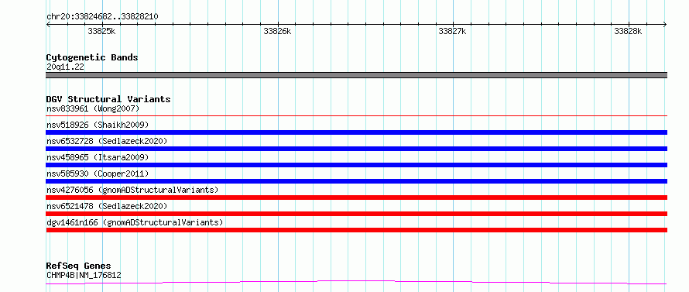Select the thin red nsv833961 variant line

coord(356,115)
